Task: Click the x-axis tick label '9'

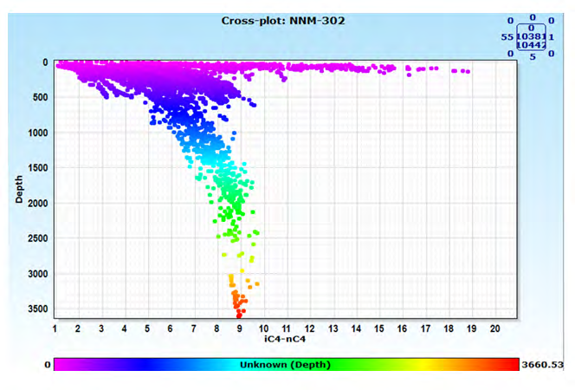Action: click(240, 328)
